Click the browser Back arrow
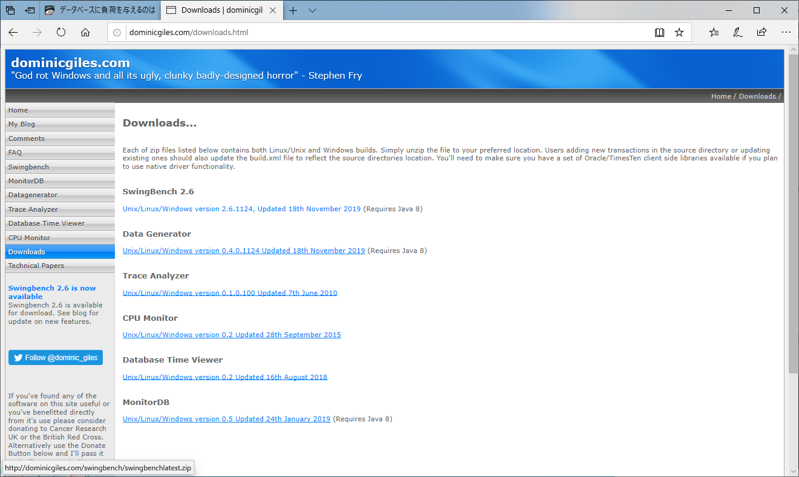 click(x=13, y=33)
